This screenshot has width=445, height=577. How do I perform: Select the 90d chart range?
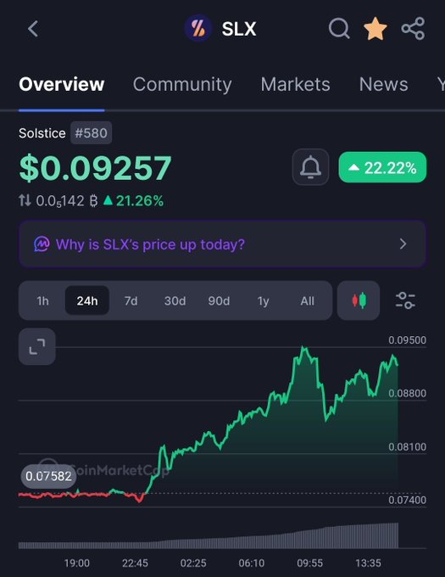click(x=219, y=301)
